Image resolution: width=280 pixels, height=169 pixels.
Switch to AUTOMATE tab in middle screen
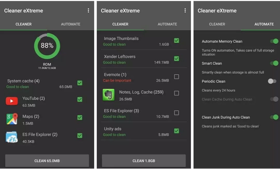click(167, 24)
